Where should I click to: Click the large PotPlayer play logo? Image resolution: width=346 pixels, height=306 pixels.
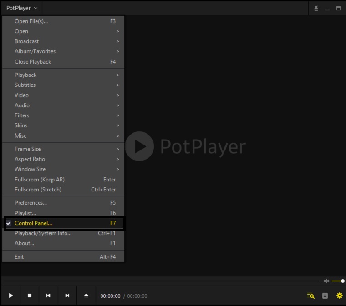pyautogui.click(x=139, y=146)
